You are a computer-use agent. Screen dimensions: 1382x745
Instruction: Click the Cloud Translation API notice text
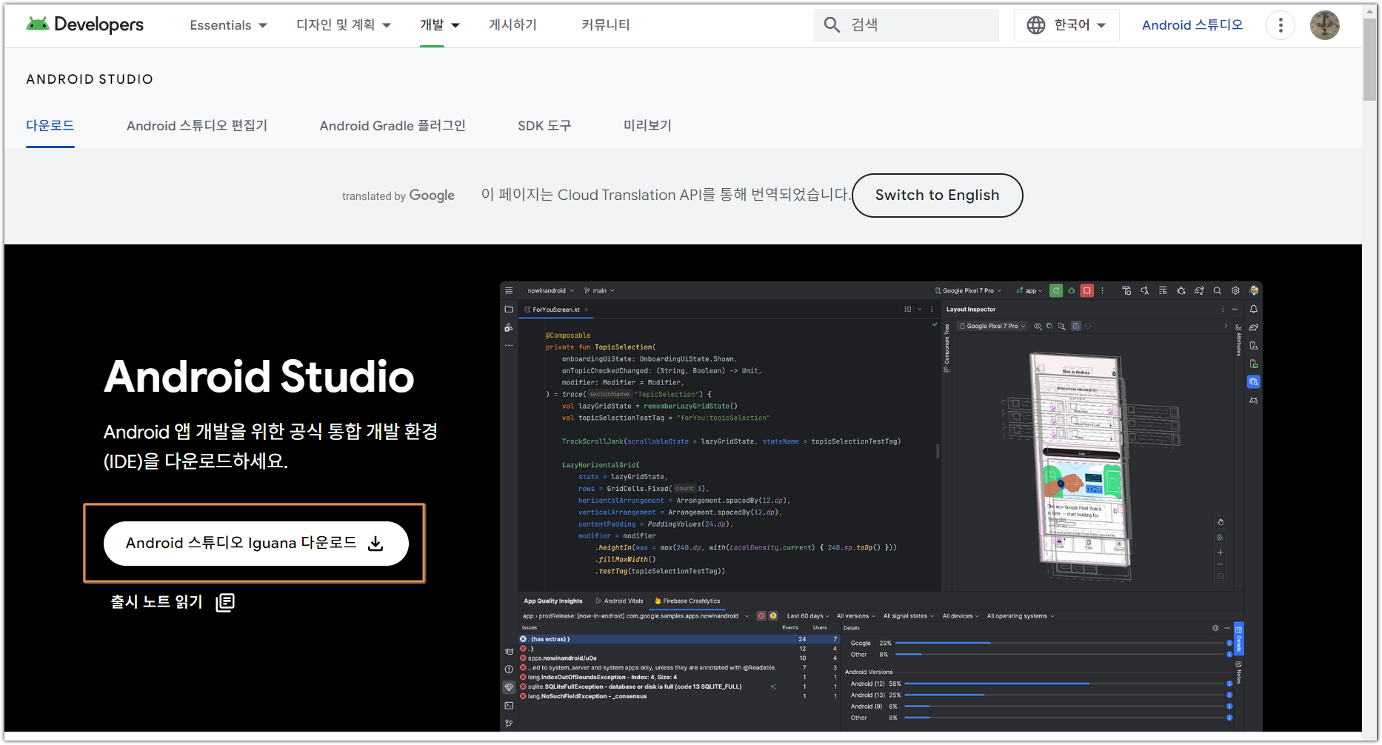[x=665, y=195]
